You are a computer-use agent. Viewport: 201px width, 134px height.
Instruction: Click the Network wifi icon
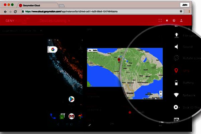click(176, 95)
